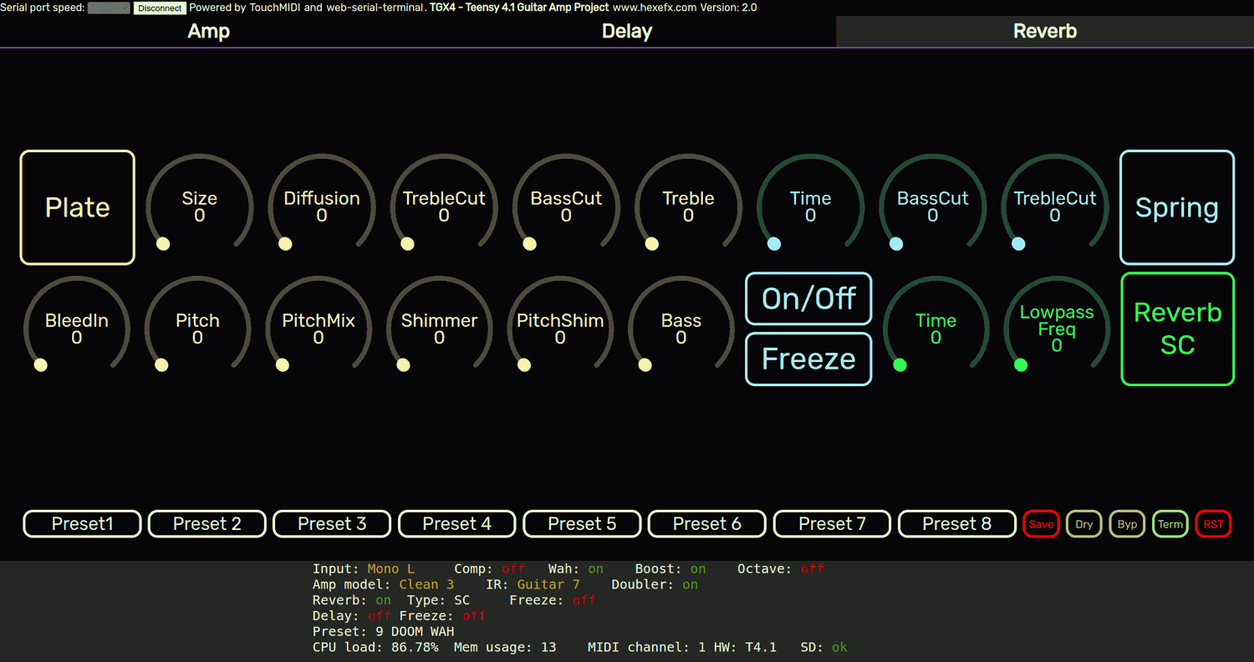Load Preset 6
Screen dimensions: 1254x662
(706, 524)
